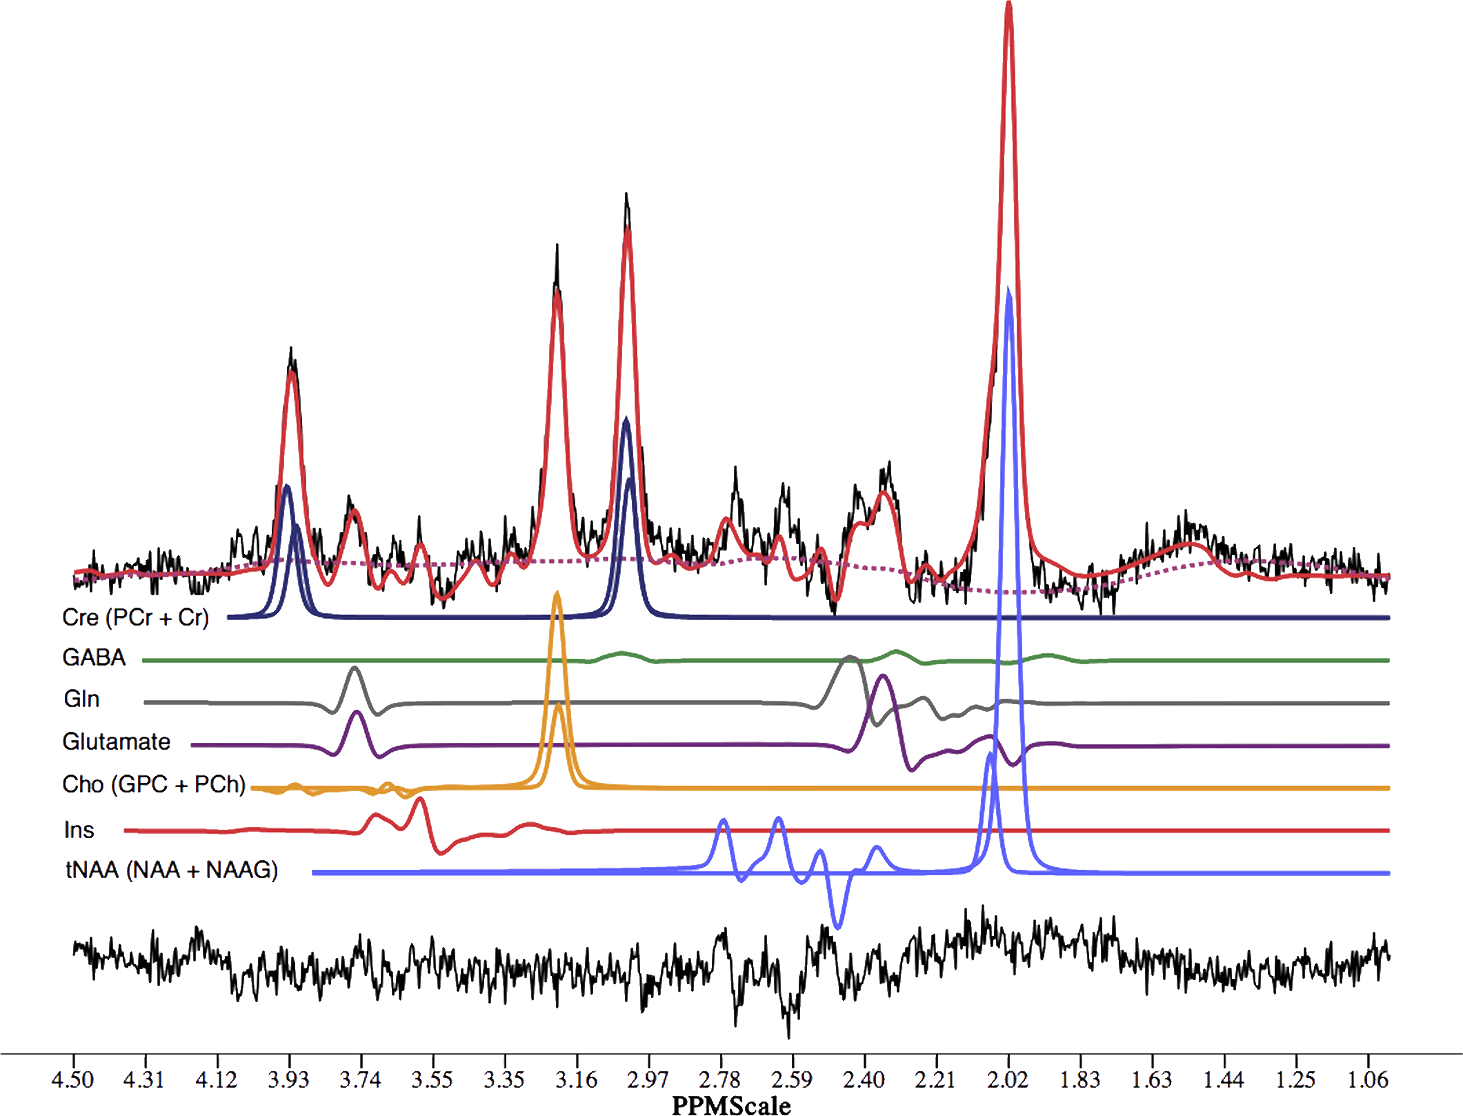Click the tNAA (NAA + NAAG) label
Image resolution: width=1463 pixels, height=1116 pixels.
click(172, 870)
